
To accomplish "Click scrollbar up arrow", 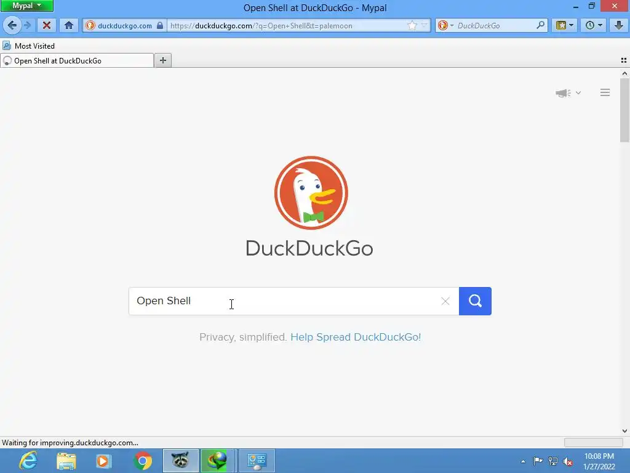I will (624, 74).
